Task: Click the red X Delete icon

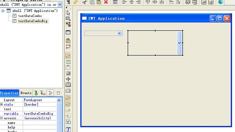Action: point(106,2)
